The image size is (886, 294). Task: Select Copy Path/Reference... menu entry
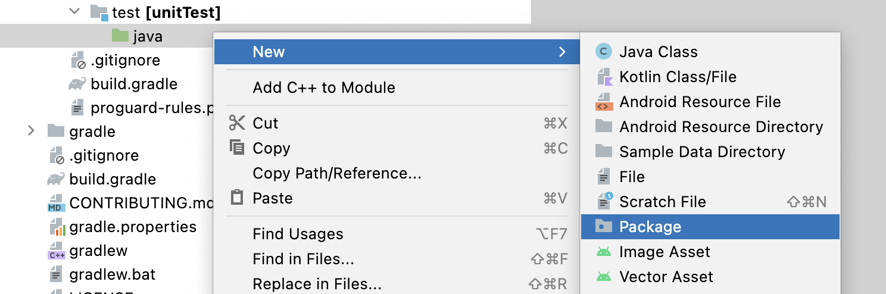(x=337, y=173)
